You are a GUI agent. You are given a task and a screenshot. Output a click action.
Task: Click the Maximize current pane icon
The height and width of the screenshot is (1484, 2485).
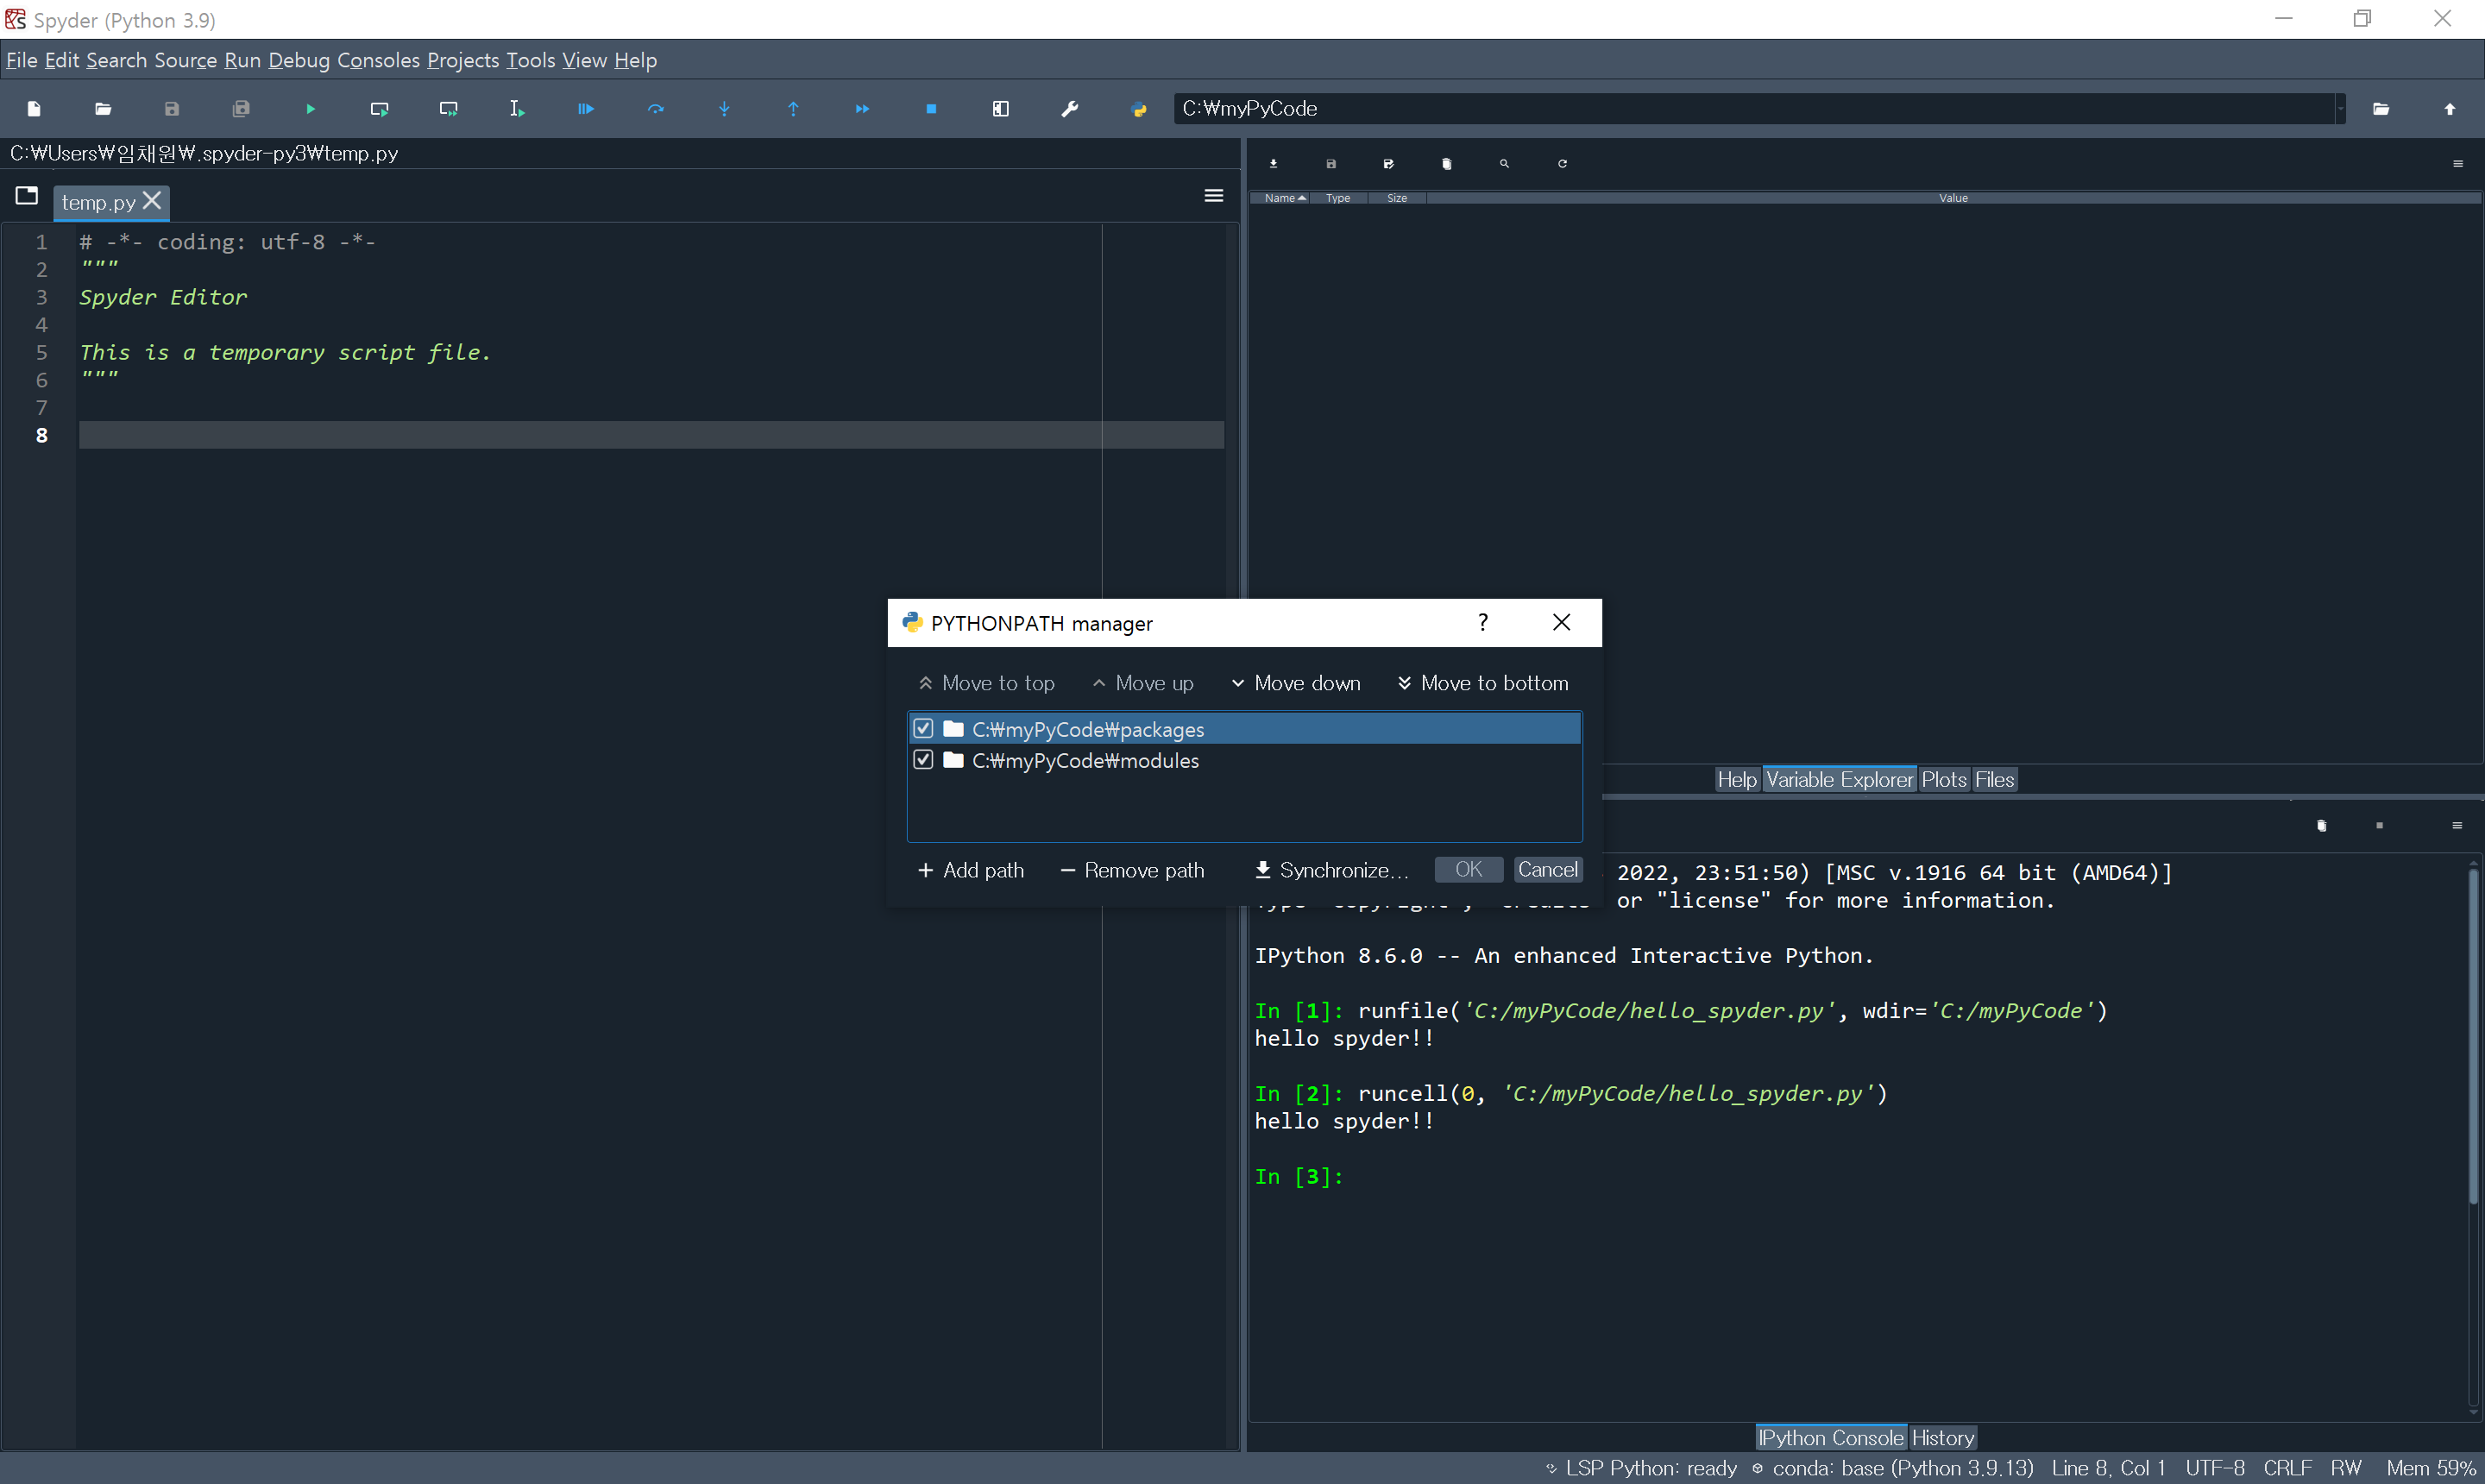(x=1000, y=109)
